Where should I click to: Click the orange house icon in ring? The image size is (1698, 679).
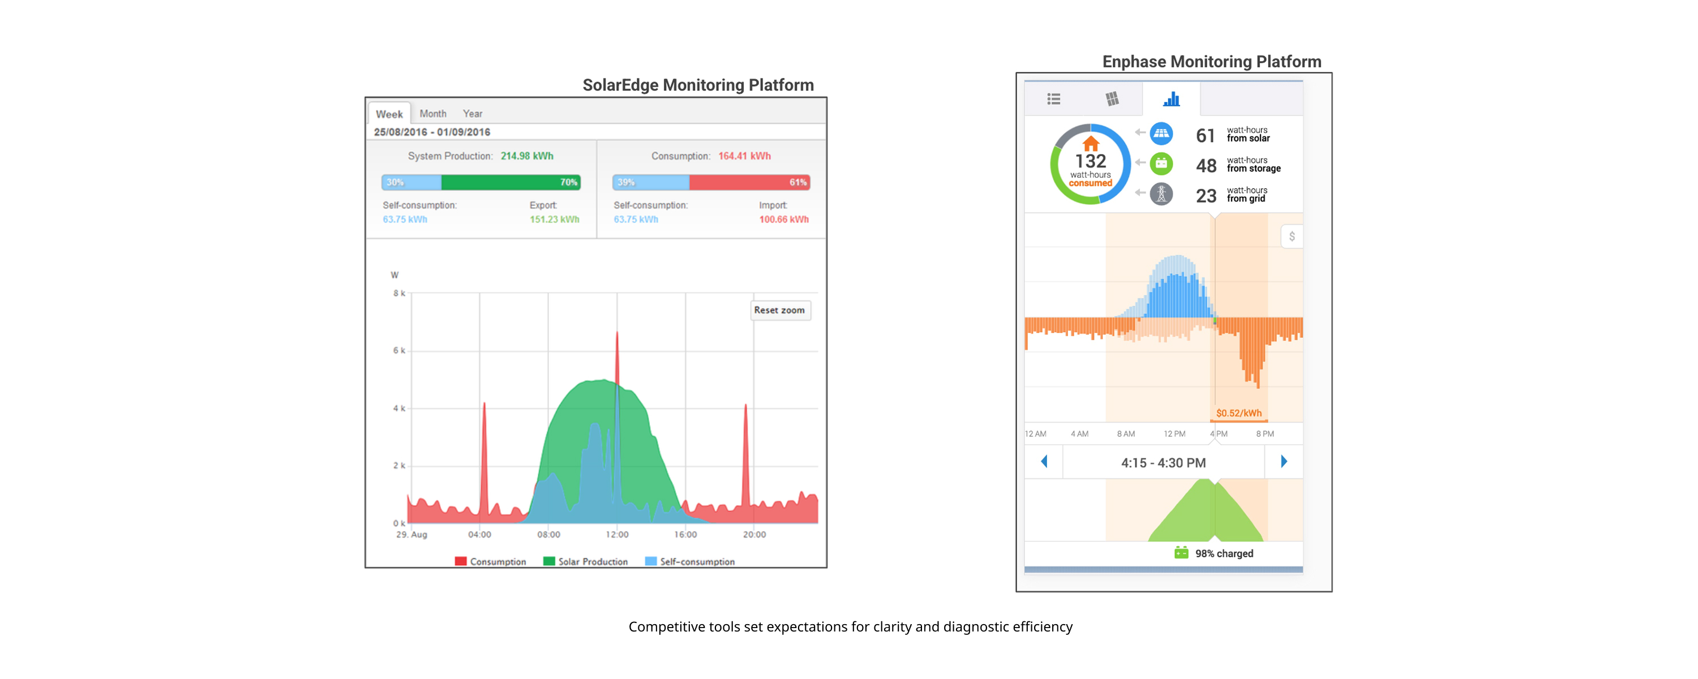tap(1091, 143)
